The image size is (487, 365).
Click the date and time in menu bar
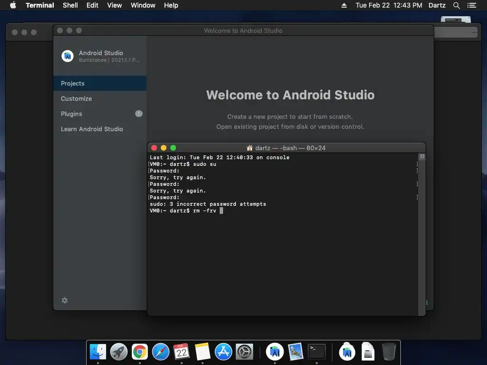tap(389, 5)
